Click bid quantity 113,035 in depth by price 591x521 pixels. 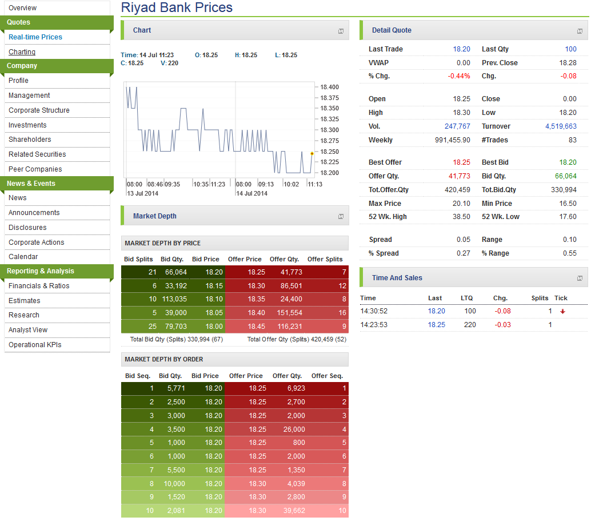click(x=174, y=299)
